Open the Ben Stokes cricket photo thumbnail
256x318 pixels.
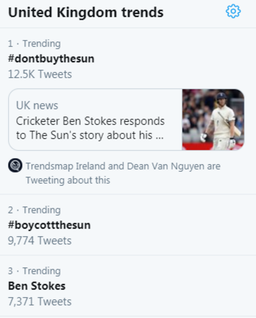pos(213,119)
